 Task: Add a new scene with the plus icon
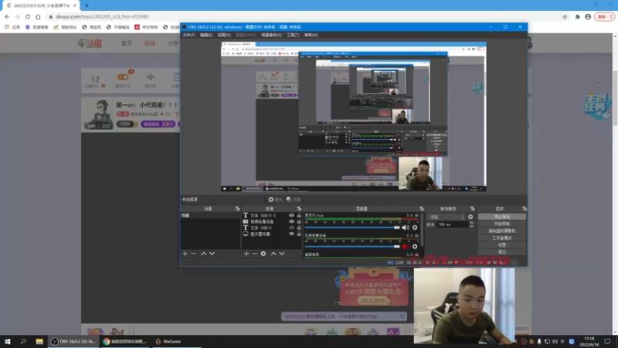185,254
